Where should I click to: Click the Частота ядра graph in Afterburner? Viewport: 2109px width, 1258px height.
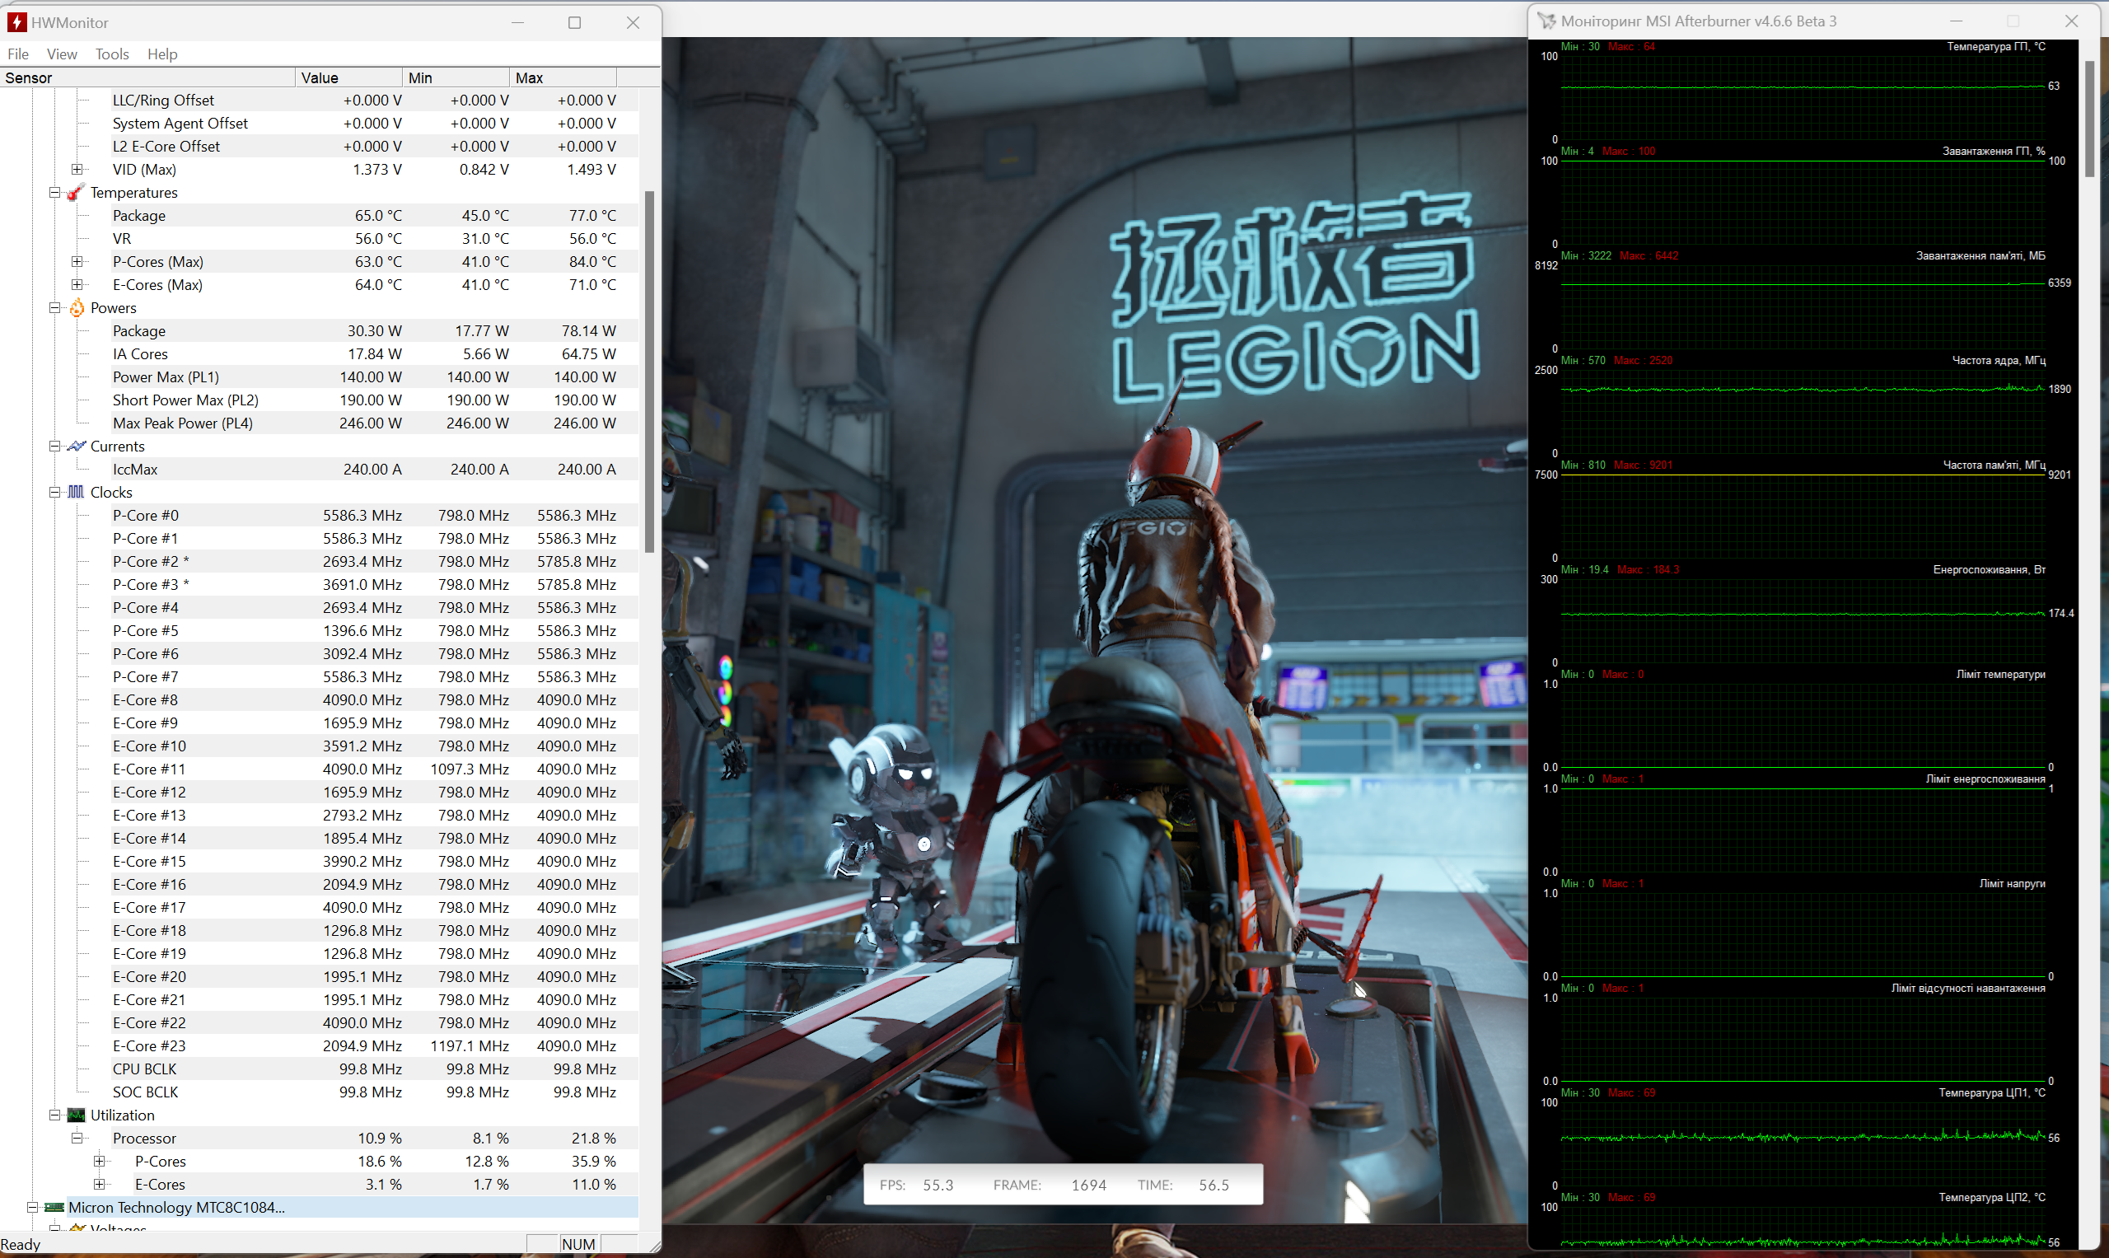pos(1803,411)
